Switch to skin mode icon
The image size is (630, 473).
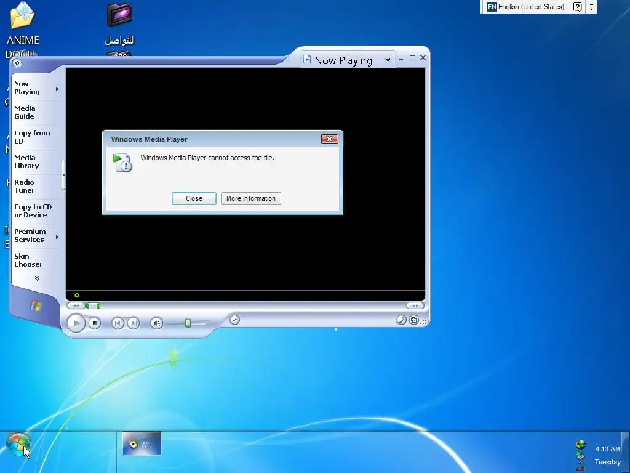pos(413,320)
